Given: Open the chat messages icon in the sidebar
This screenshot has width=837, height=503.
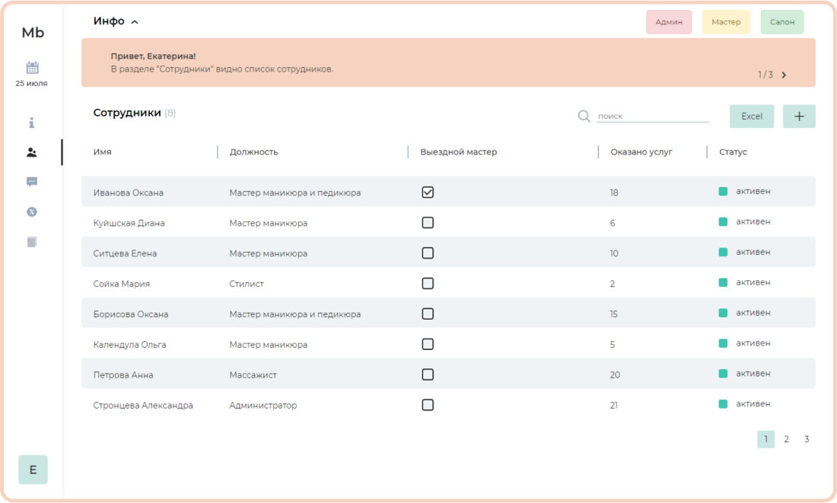Looking at the screenshot, I should (x=32, y=182).
